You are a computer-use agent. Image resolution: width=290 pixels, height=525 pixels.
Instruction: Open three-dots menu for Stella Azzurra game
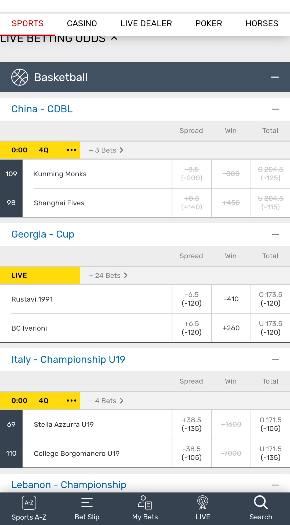(71, 401)
